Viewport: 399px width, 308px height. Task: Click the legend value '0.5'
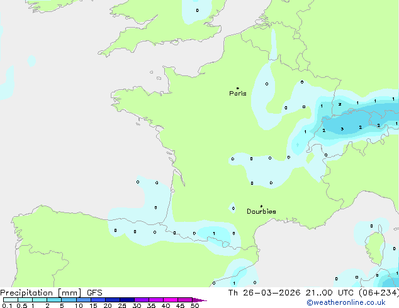pyautogui.click(x=21, y=305)
